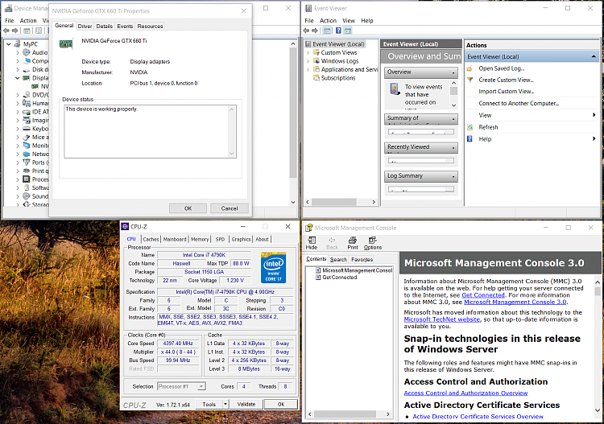Open the Action menu in Event Viewer
This screenshot has width=604, height=424.
[328, 20]
